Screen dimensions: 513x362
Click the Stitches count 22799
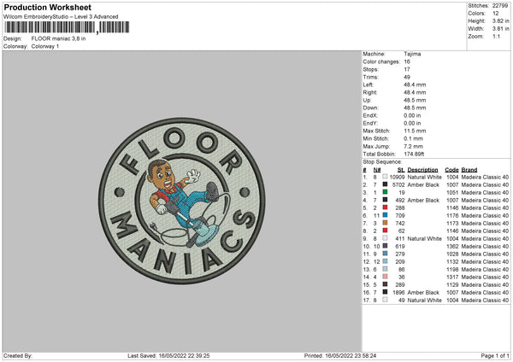coord(500,6)
